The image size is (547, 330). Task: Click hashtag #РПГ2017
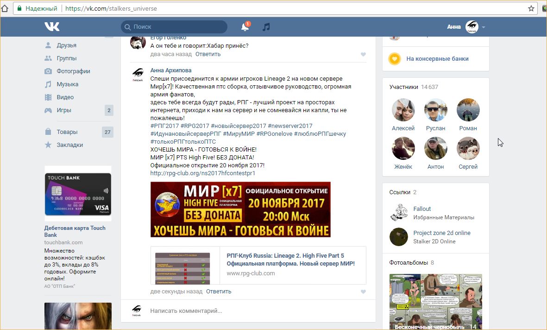[x=165, y=126]
